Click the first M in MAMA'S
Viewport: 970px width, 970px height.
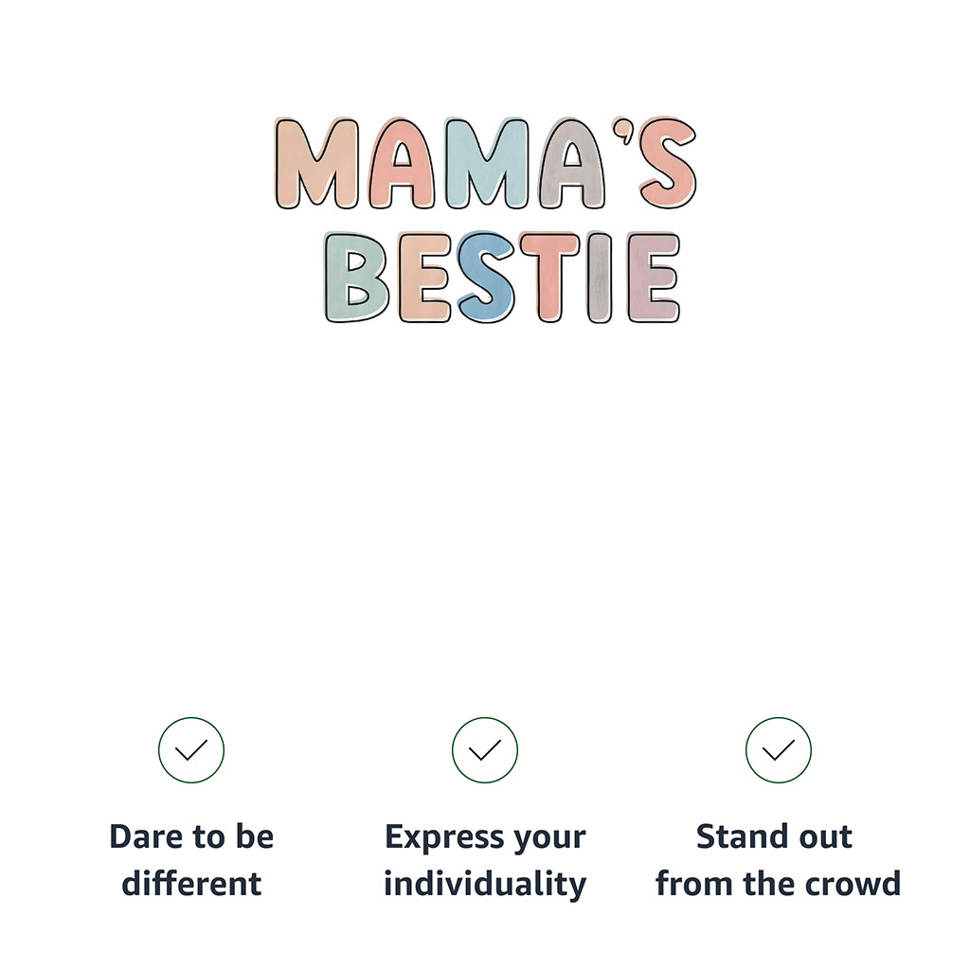pyautogui.click(x=316, y=164)
